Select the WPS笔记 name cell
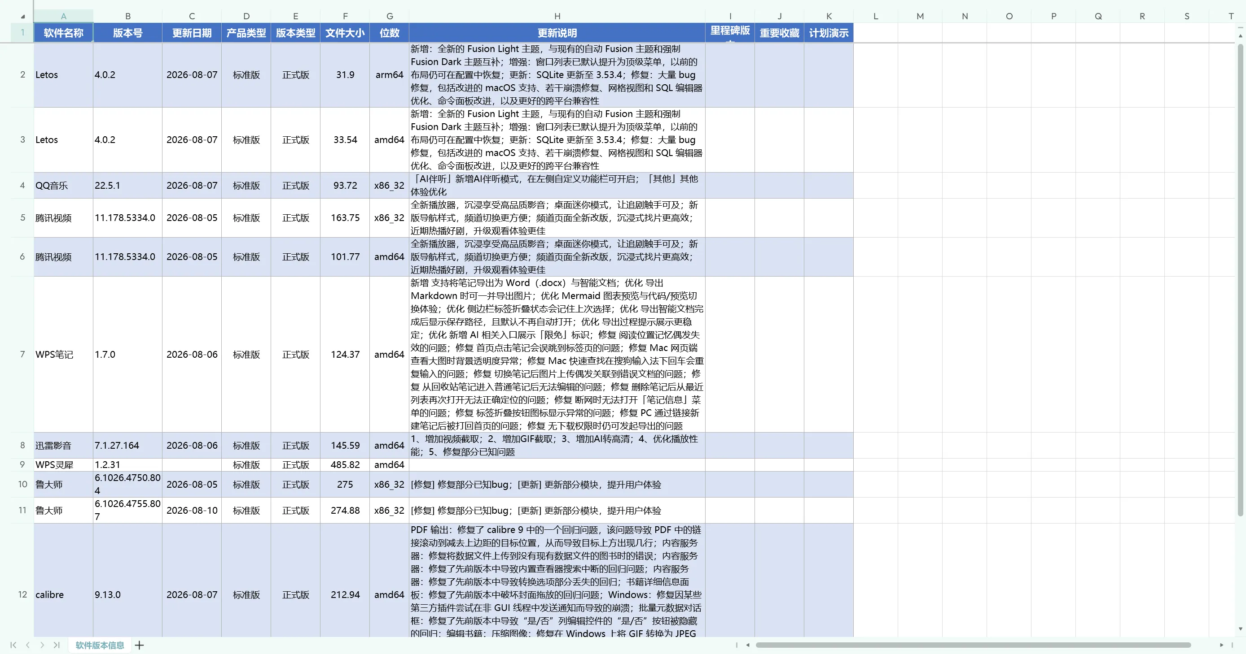Screen dimensions: 1246x654 click(x=63, y=354)
